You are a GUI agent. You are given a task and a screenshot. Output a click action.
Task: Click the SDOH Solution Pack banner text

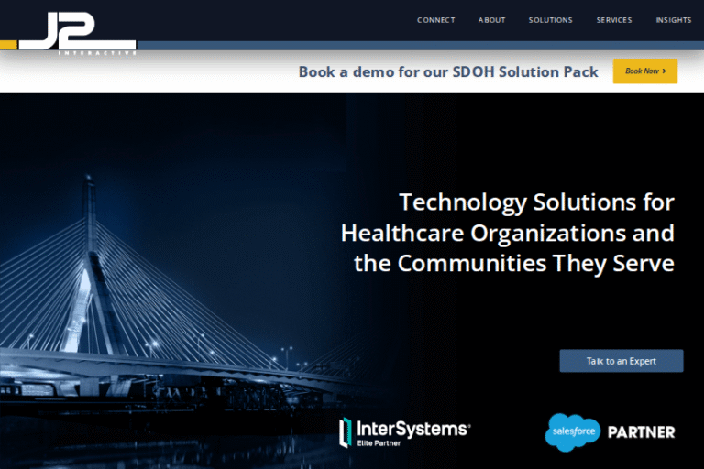pos(448,71)
